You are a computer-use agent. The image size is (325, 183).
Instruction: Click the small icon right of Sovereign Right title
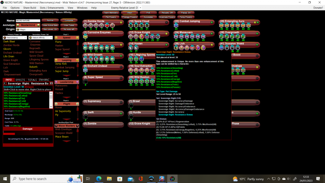click(51, 83)
